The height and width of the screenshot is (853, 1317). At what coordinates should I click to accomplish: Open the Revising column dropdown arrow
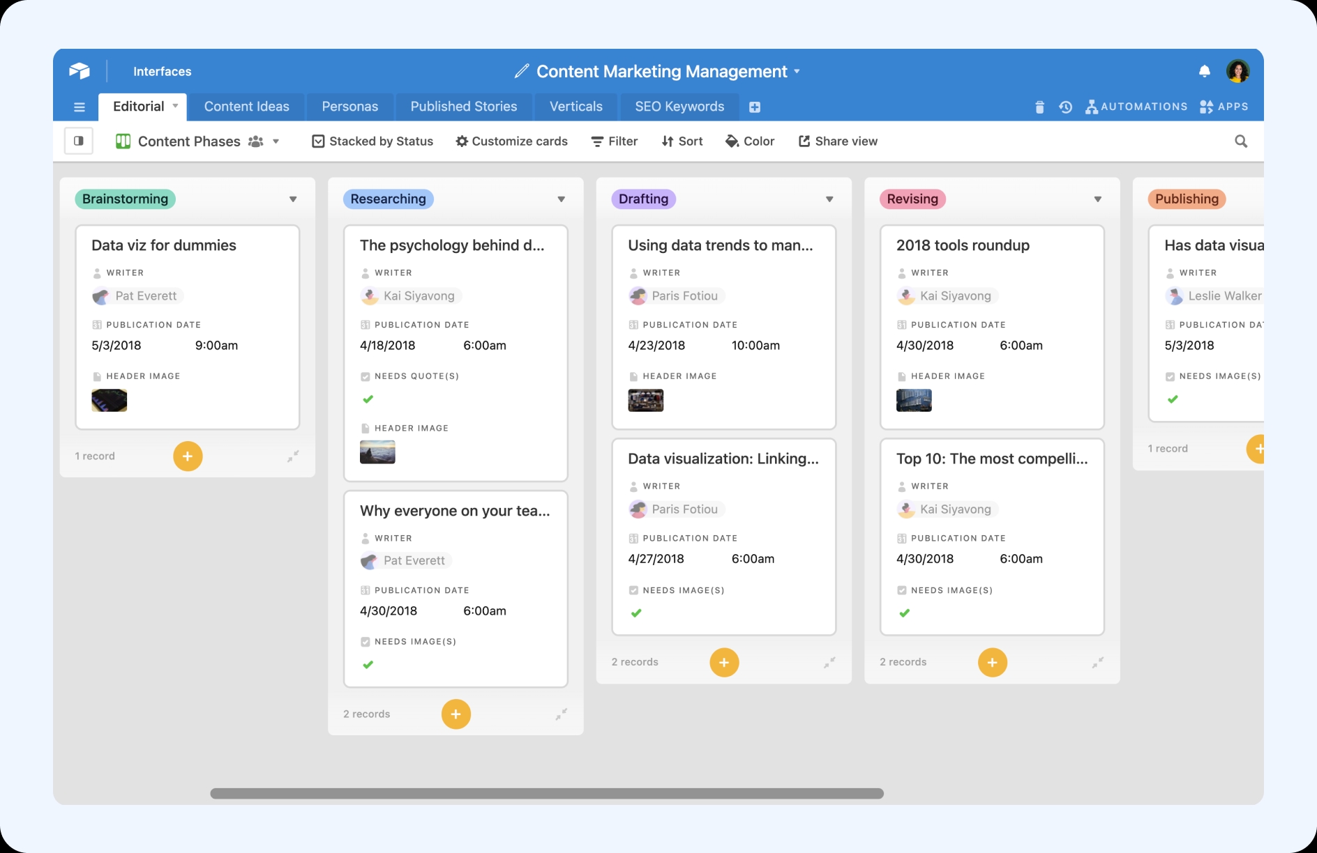[1098, 199]
